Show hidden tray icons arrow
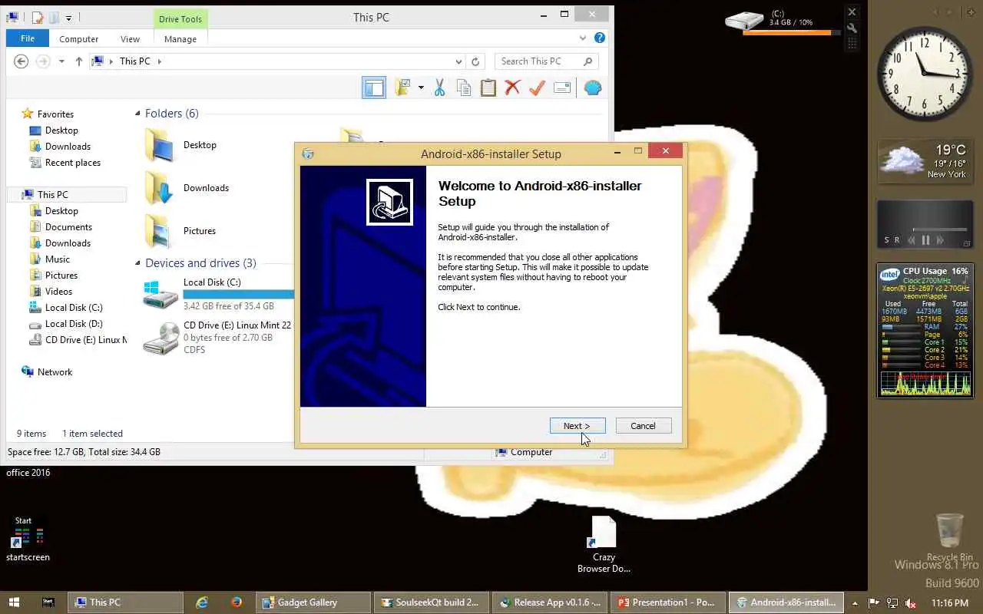 point(854,602)
